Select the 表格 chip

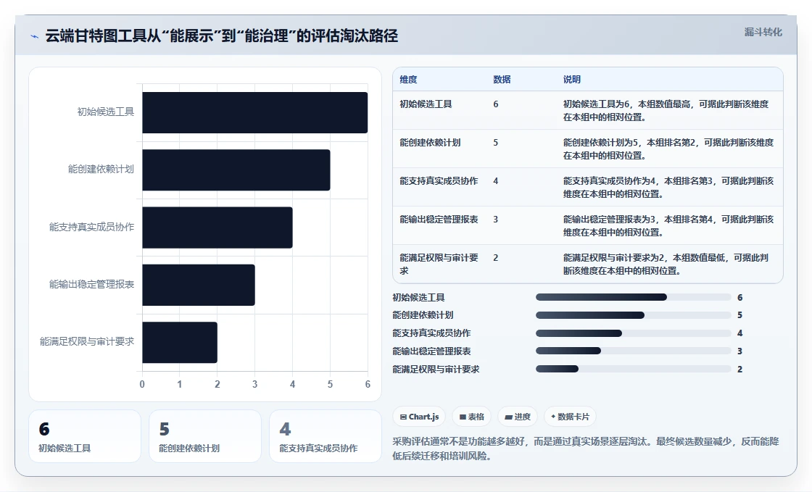coord(472,417)
